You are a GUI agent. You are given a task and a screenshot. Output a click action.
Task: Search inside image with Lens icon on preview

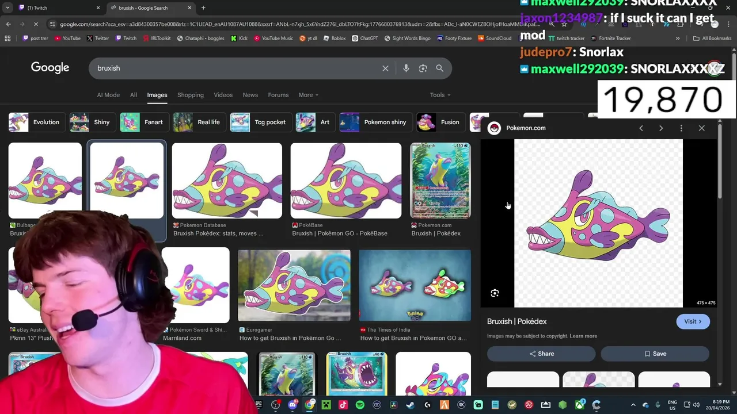click(495, 293)
